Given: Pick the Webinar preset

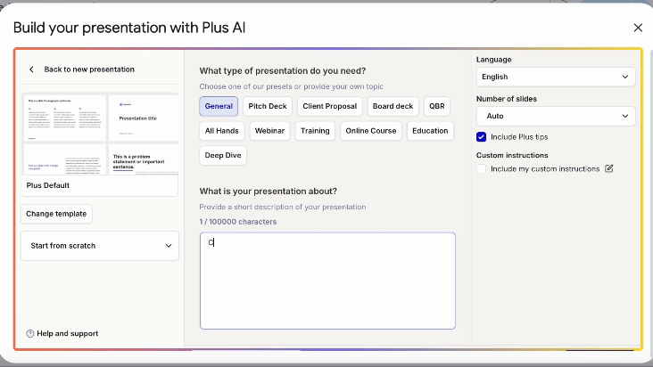Looking at the screenshot, I should click(269, 131).
